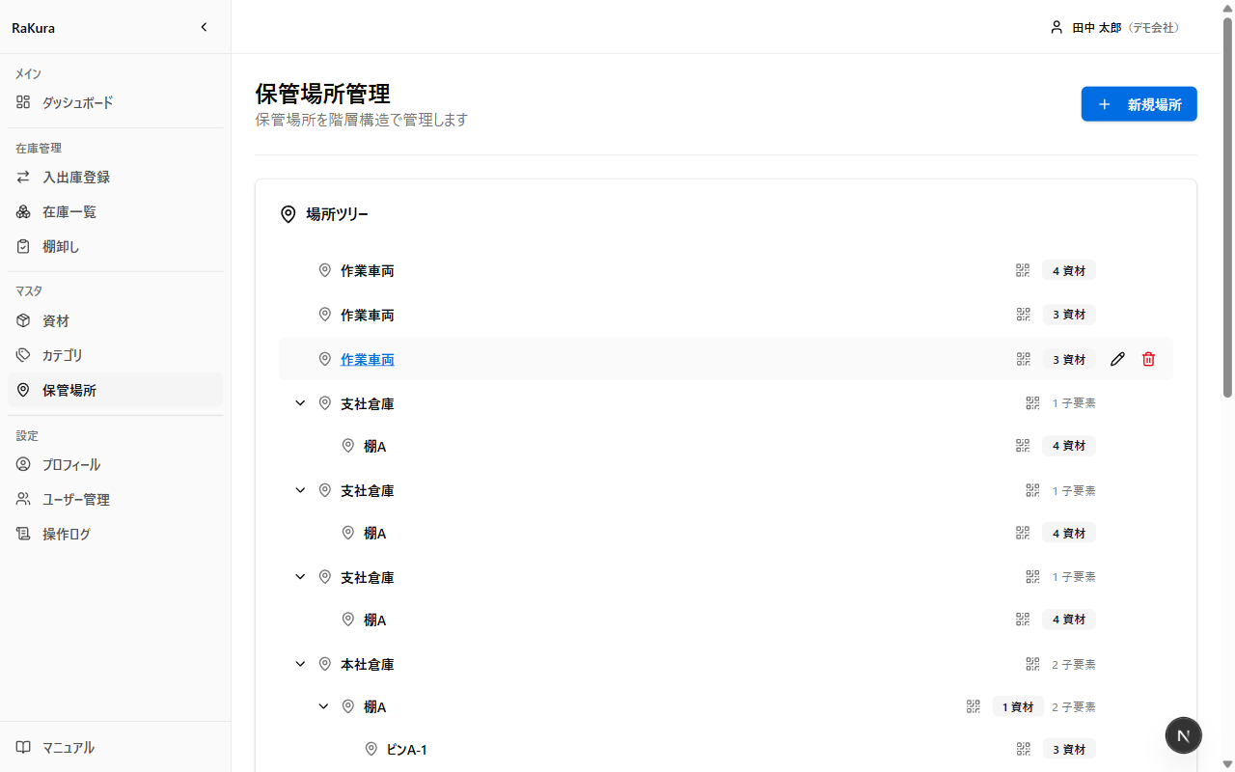1235x772 pixels.
Task: Open 棚卸し via its clipboard icon
Action: pos(23,247)
